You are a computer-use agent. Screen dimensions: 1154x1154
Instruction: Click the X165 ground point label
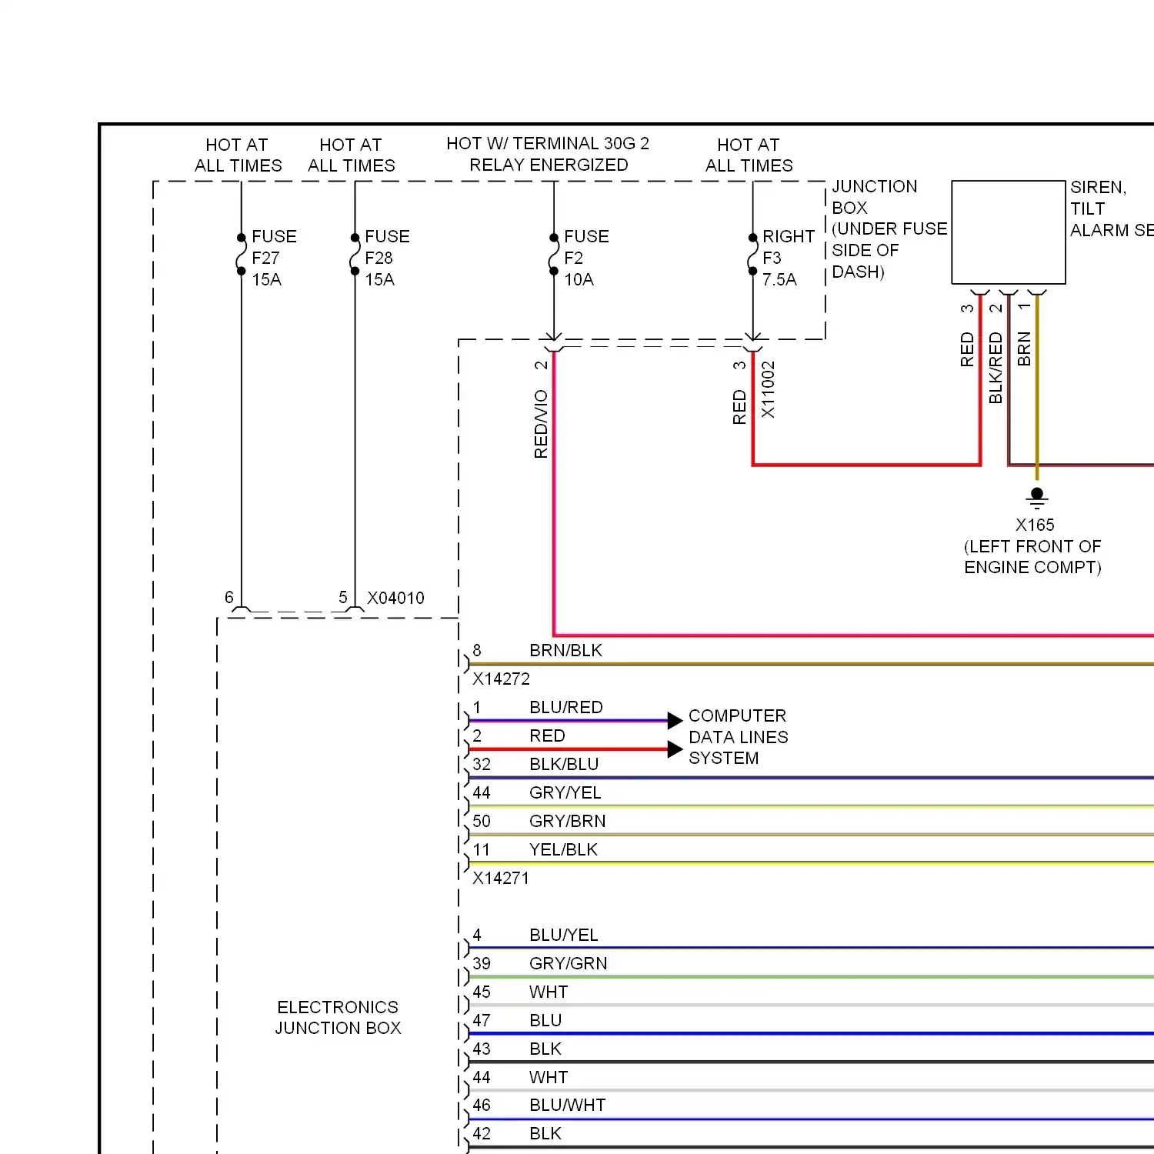tap(1035, 525)
